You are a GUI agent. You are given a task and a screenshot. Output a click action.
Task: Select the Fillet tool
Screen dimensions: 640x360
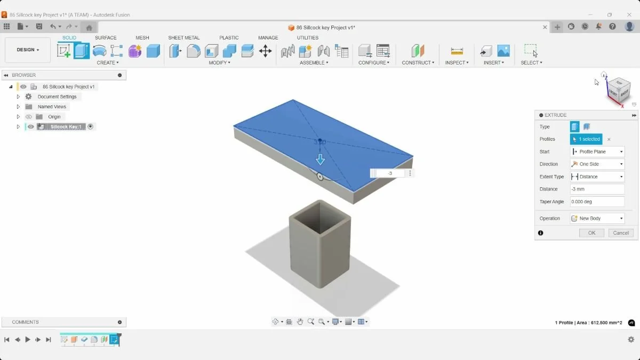[194, 51]
